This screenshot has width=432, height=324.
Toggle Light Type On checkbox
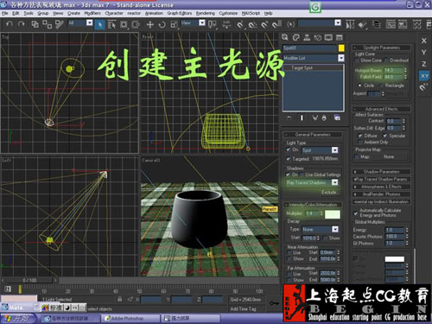pyautogui.click(x=289, y=149)
